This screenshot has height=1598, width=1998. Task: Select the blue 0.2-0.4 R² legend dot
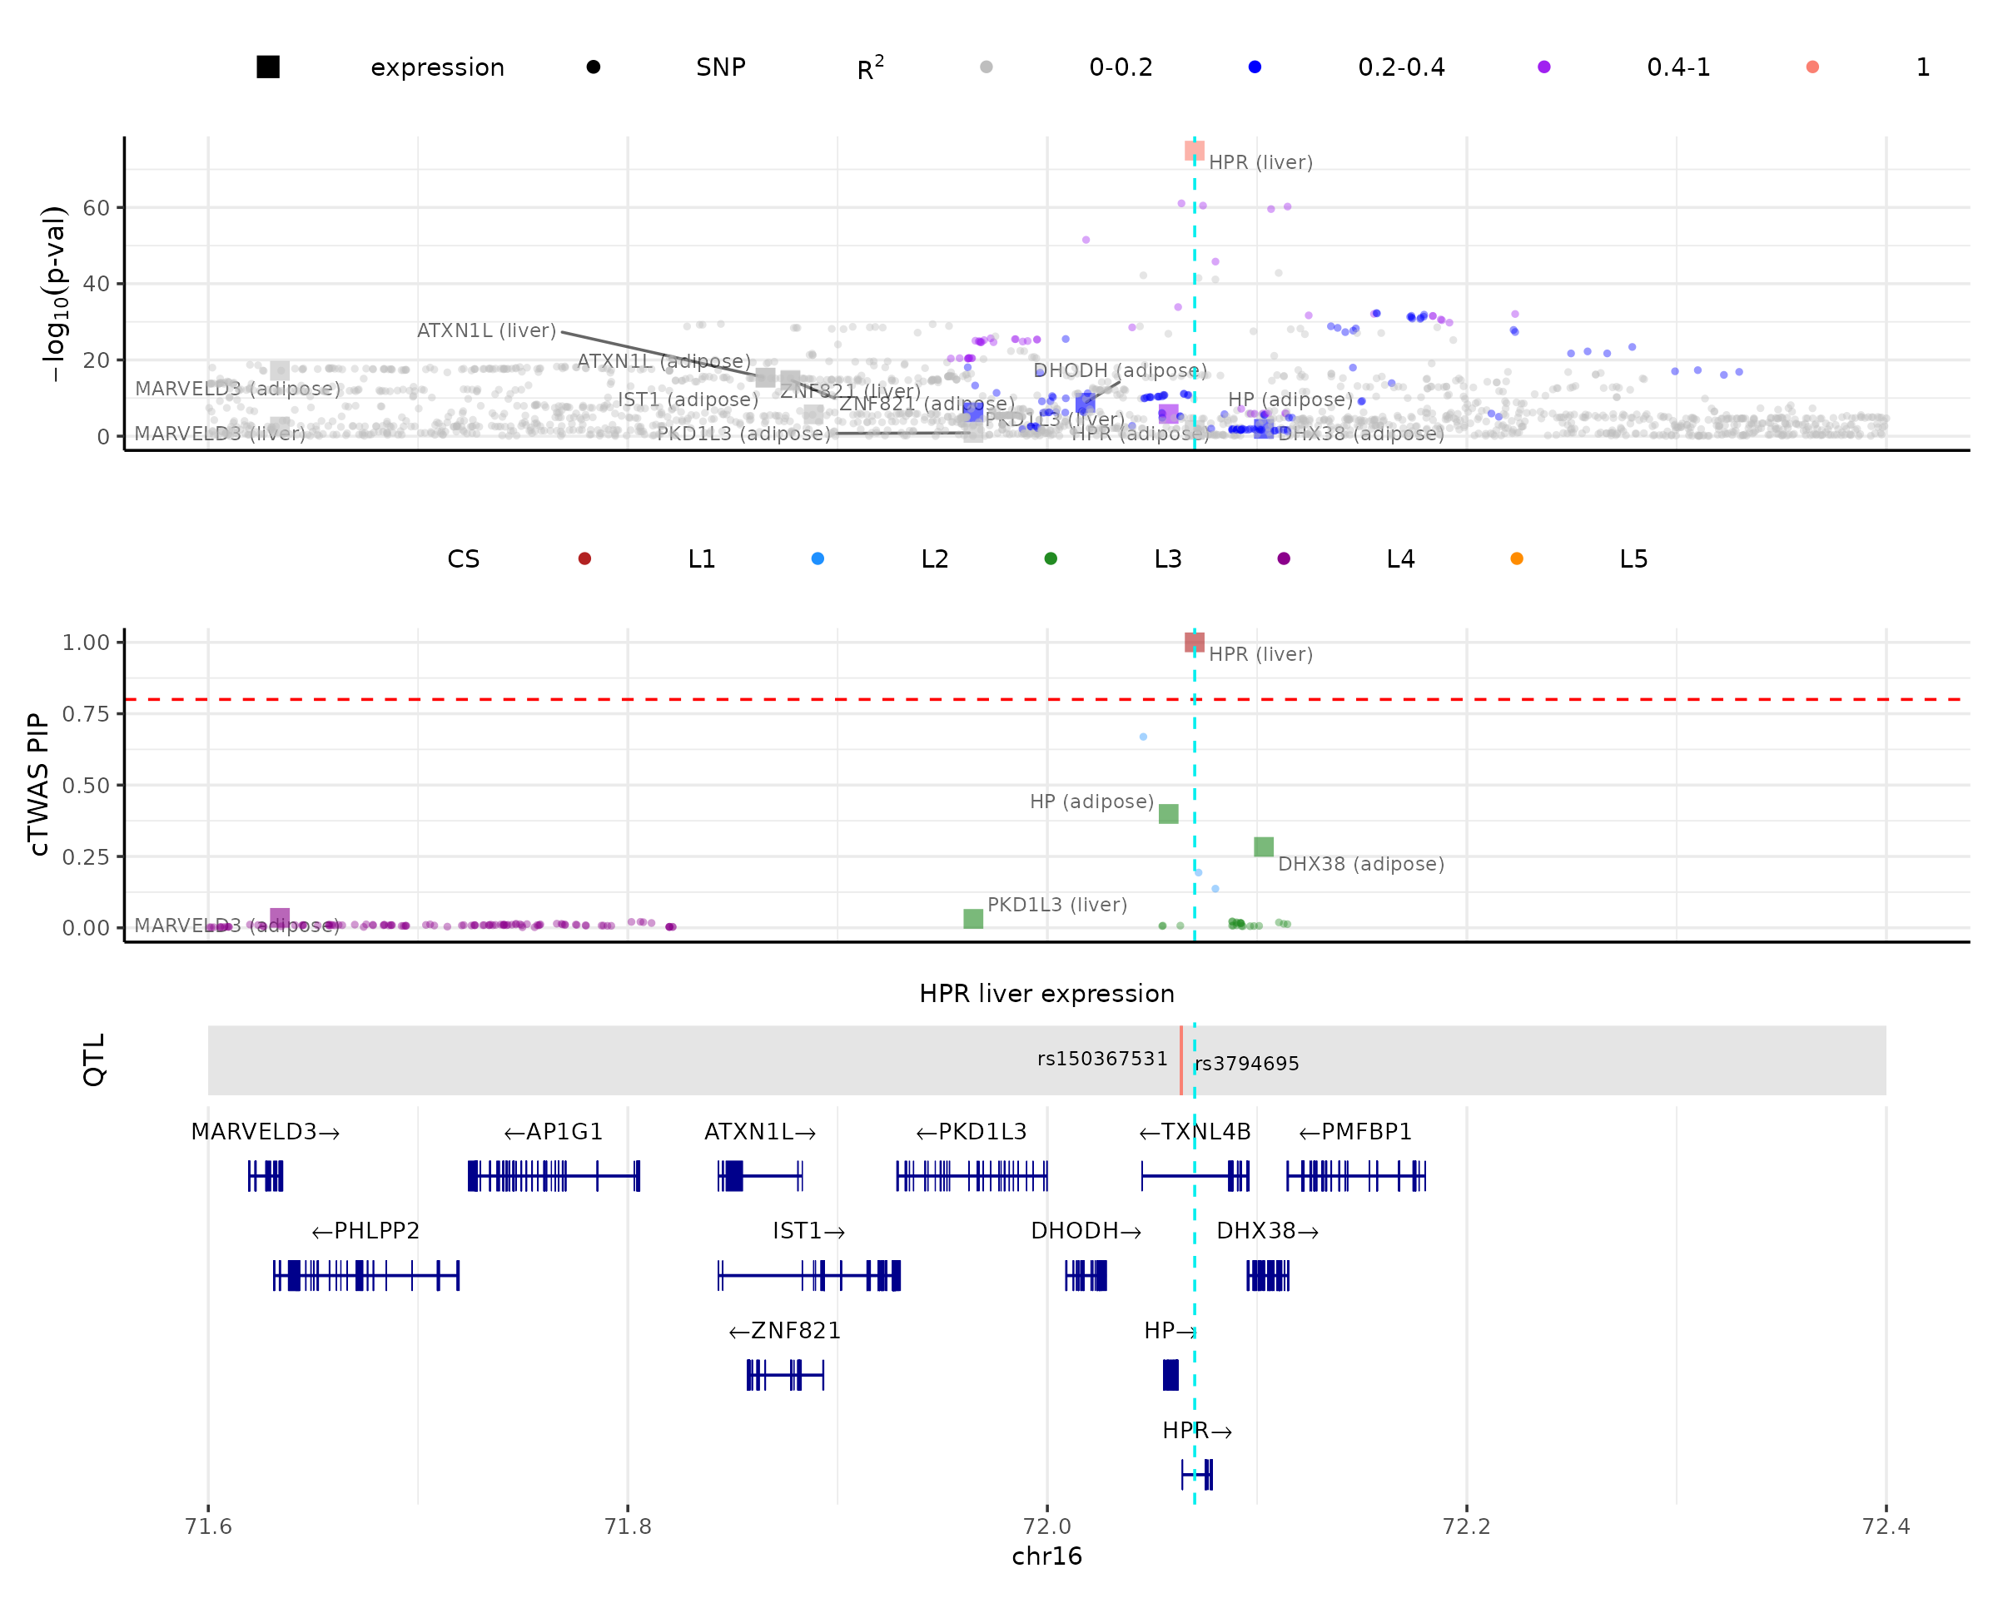pos(1255,67)
